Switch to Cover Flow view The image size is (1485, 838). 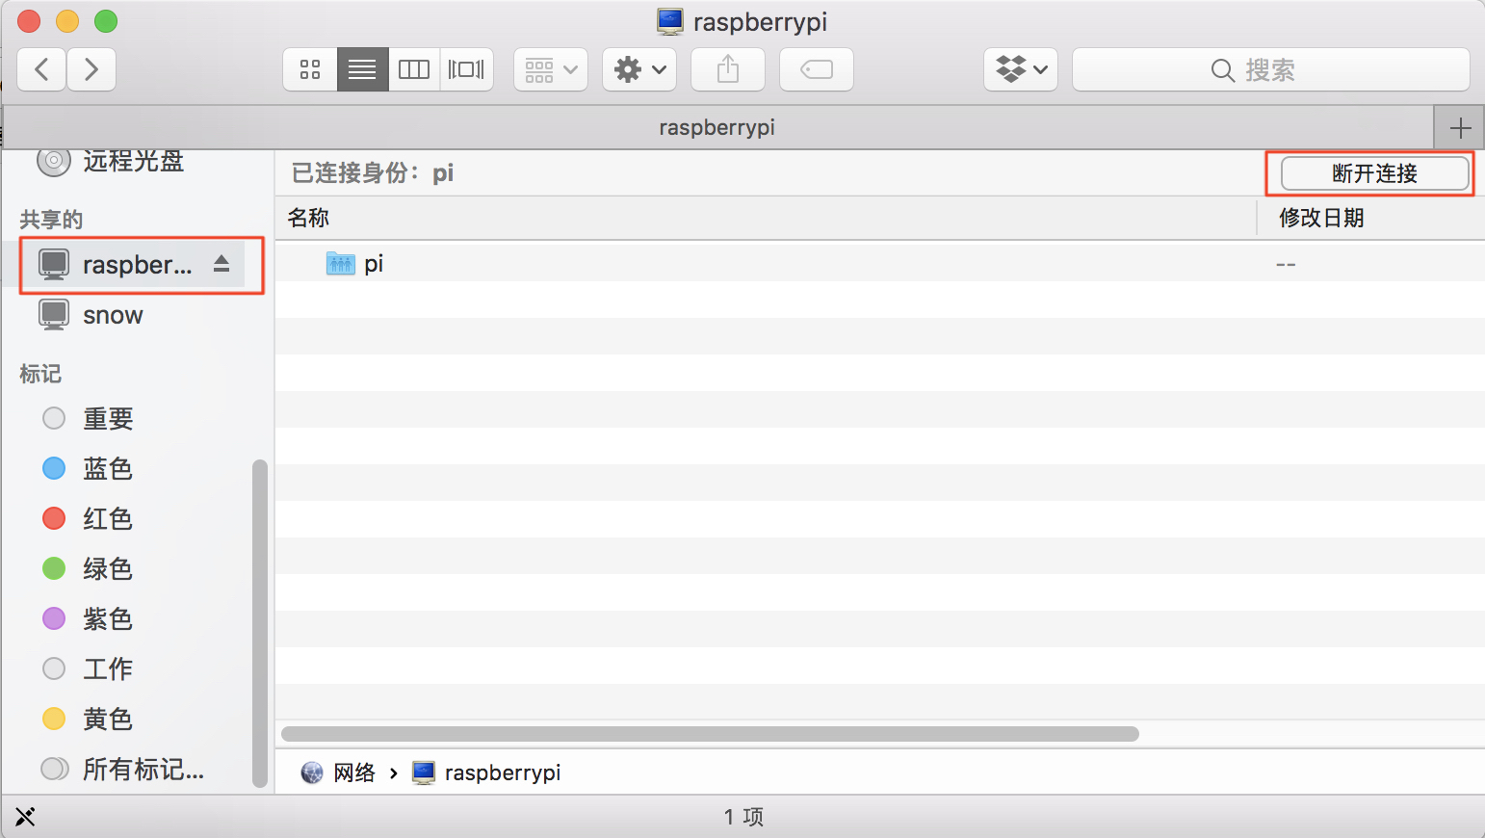466,69
